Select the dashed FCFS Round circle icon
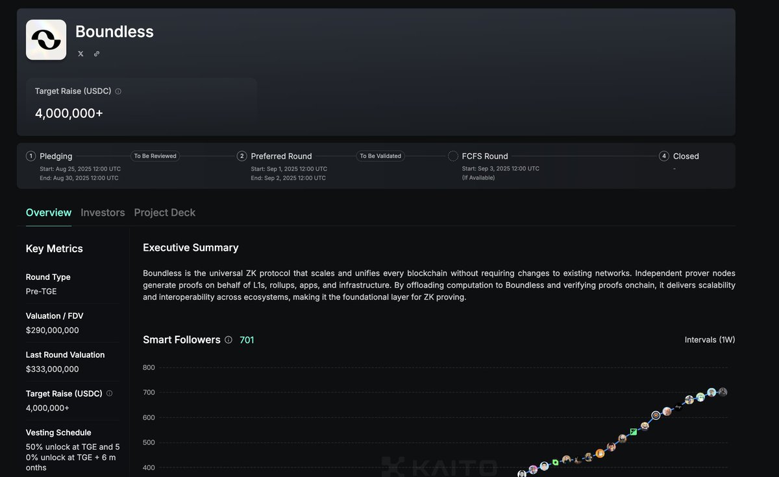779x477 pixels. 453,156
